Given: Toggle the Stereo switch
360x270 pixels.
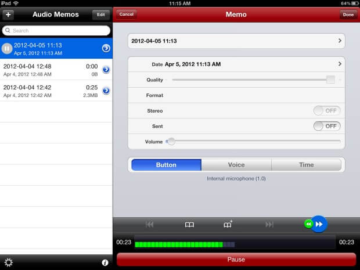Looking at the screenshot, I should (x=327, y=111).
